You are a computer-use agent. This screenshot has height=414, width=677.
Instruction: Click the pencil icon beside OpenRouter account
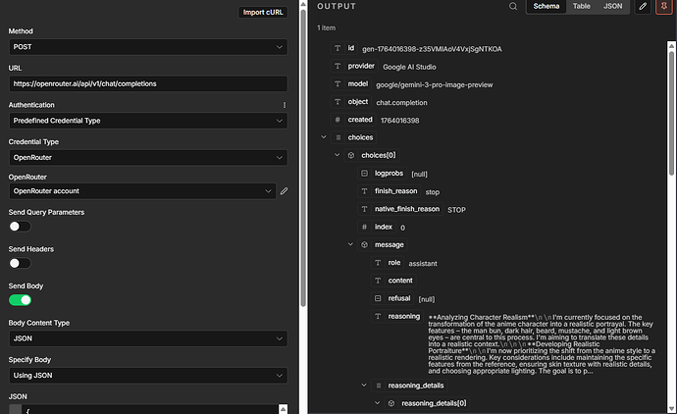click(x=285, y=191)
